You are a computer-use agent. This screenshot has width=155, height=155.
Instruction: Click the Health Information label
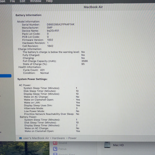pos(30,67)
